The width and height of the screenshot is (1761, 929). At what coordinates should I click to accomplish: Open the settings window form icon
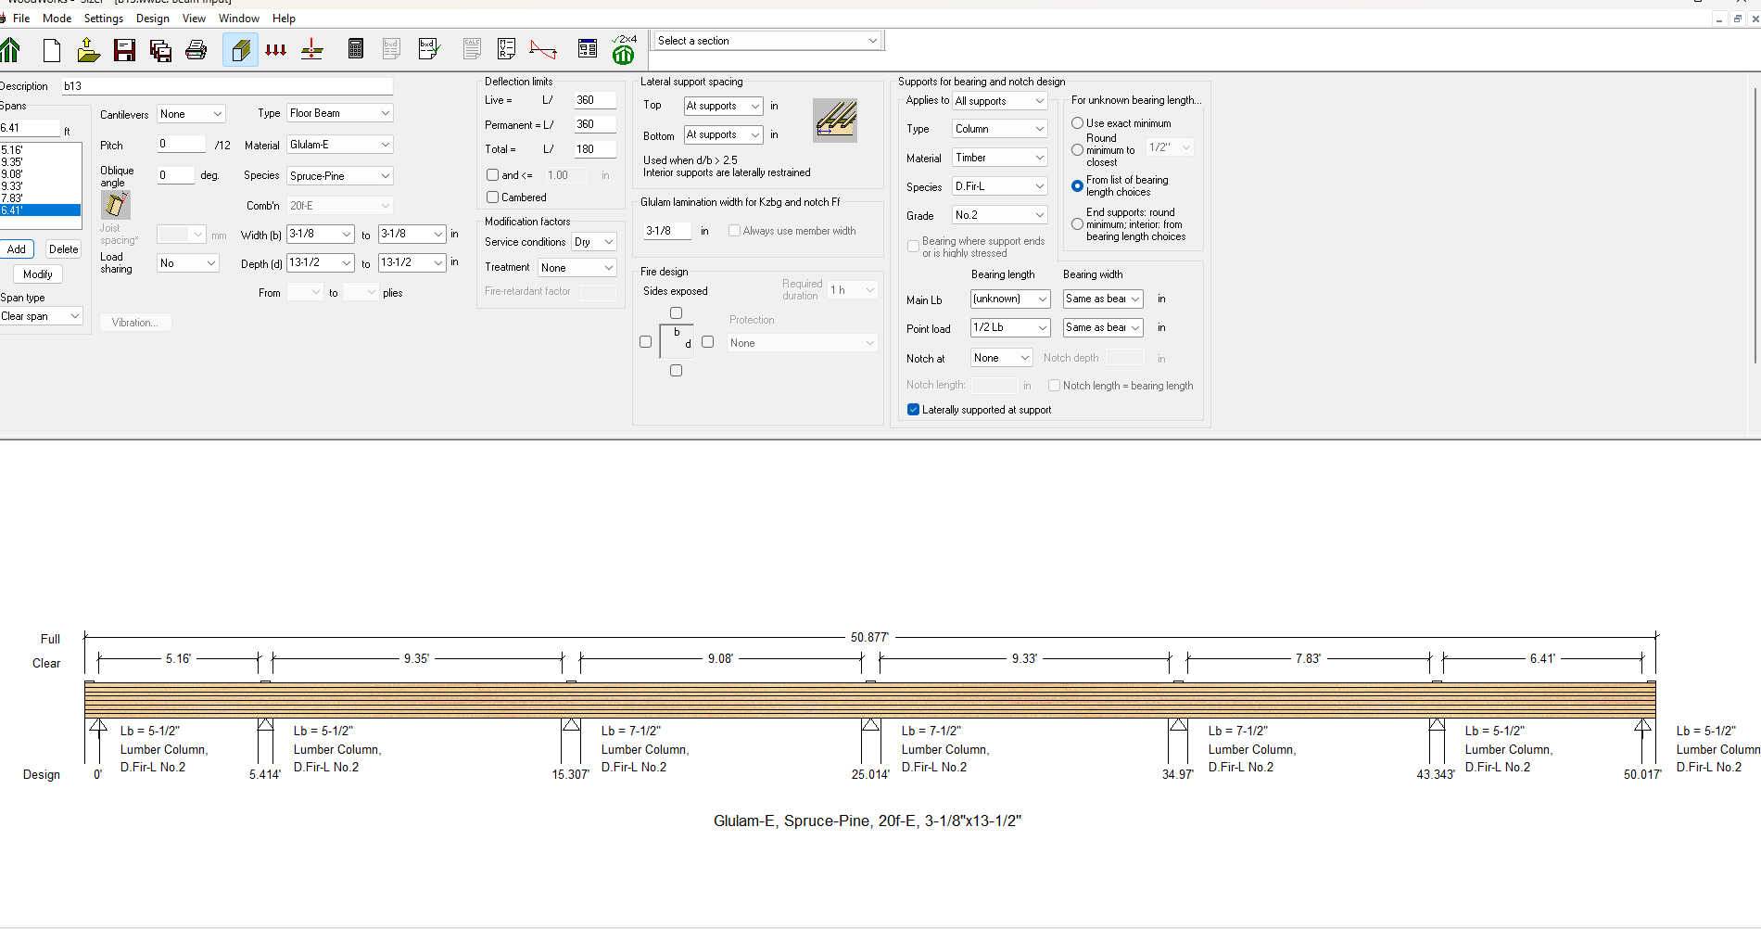pyautogui.click(x=588, y=49)
